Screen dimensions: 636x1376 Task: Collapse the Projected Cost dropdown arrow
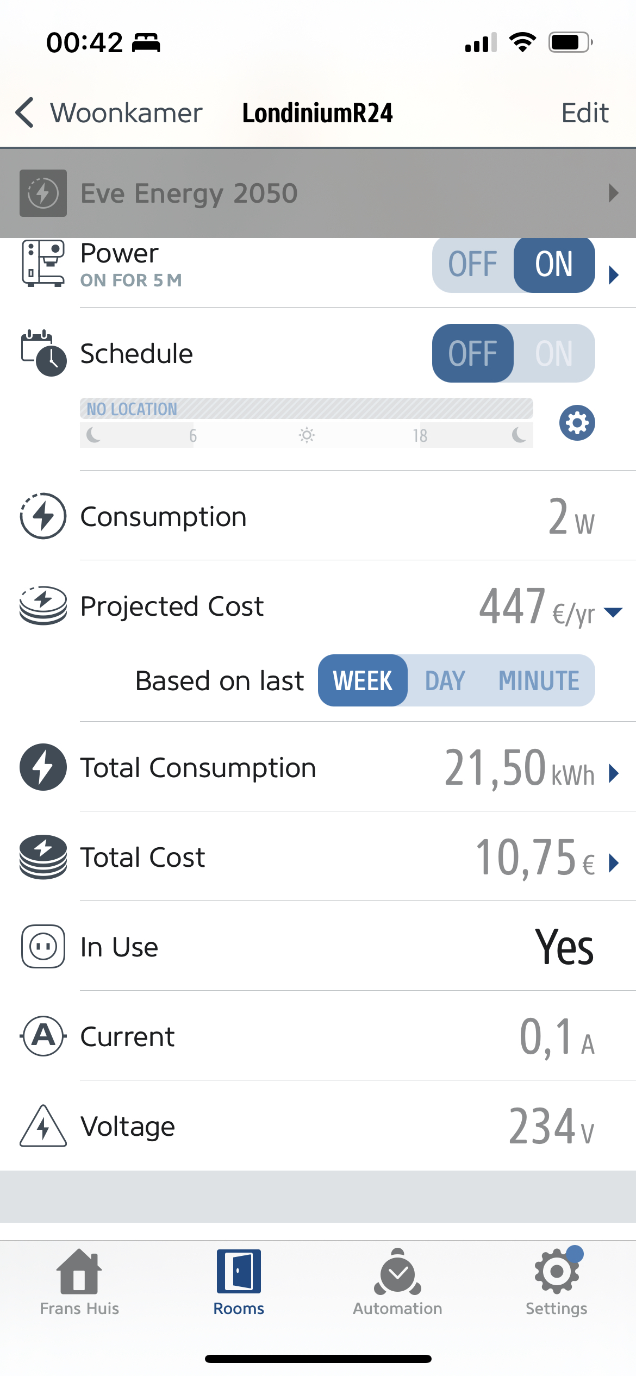613,612
